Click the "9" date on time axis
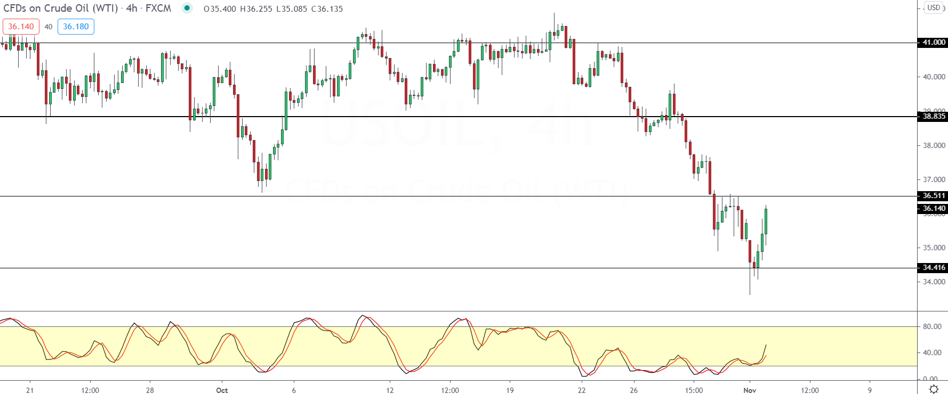 [870, 390]
